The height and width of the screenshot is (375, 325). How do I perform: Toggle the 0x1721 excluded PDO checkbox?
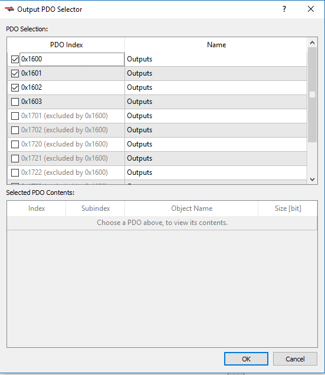tap(15, 158)
